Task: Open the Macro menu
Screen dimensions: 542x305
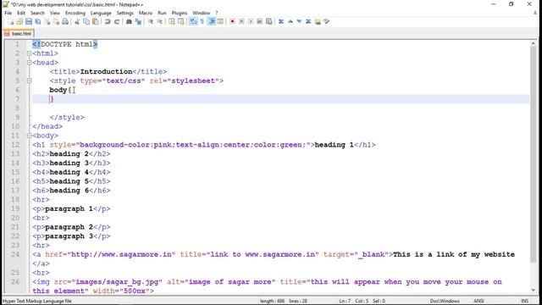Action: pos(146,13)
